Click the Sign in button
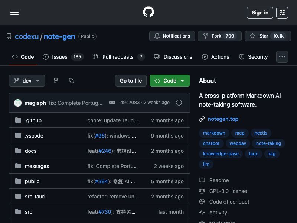 coord(260,13)
